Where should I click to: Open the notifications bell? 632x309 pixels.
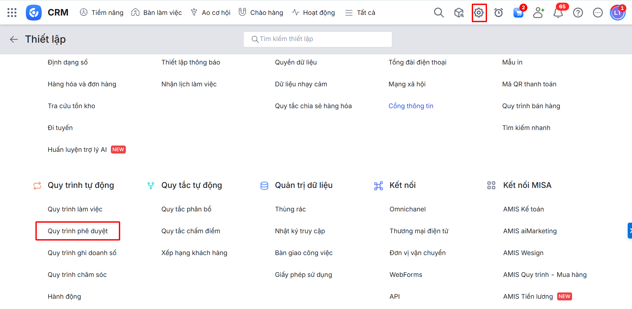pos(558,13)
